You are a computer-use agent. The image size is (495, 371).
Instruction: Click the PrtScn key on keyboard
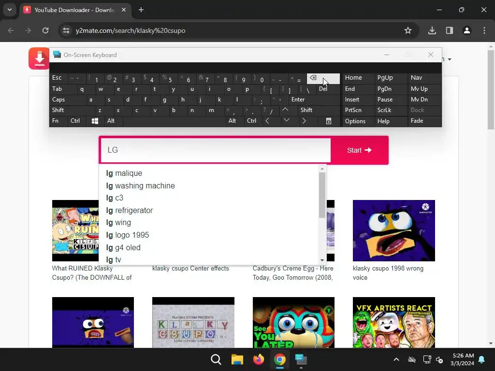358,110
